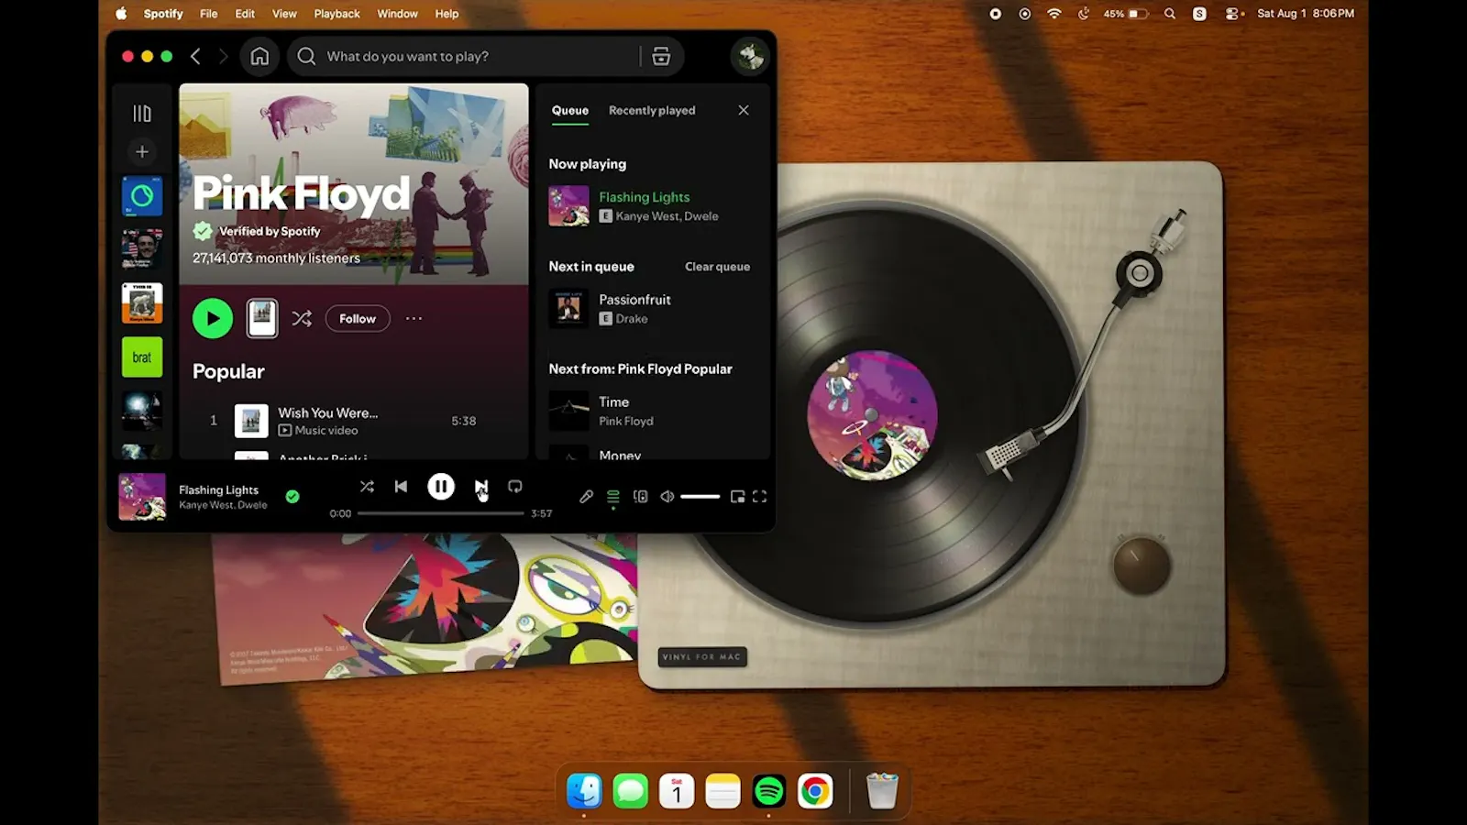Create a new playlist with plus icon

[142, 151]
